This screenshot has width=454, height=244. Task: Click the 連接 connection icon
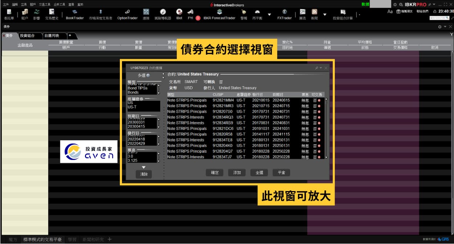pos(146,14)
